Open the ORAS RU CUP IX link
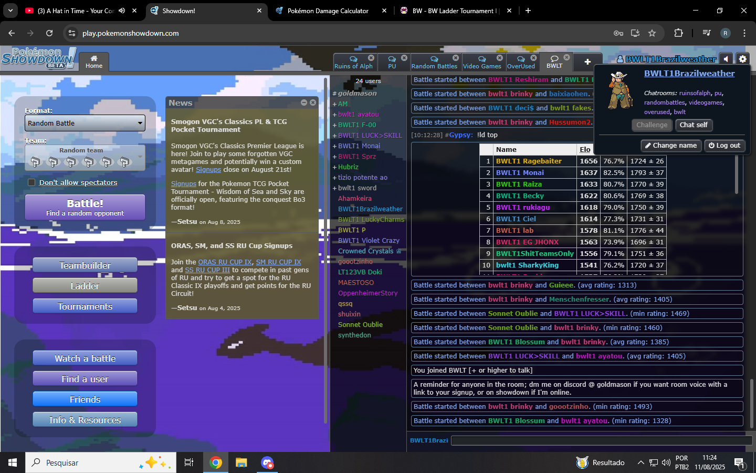The height and width of the screenshot is (473, 756). (x=225, y=262)
